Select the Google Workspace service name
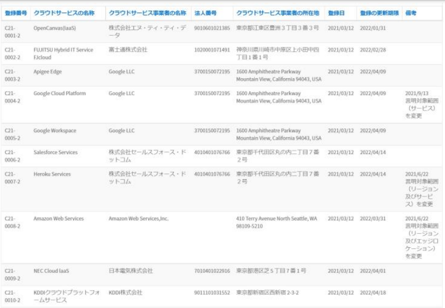 coord(55,131)
